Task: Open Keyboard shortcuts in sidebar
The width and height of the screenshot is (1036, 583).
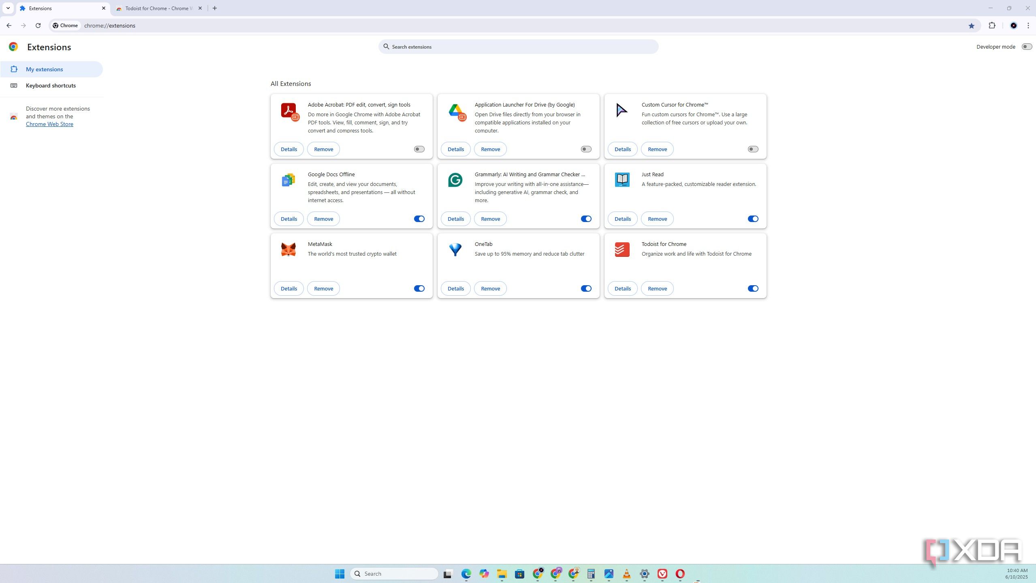Action: click(51, 85)
